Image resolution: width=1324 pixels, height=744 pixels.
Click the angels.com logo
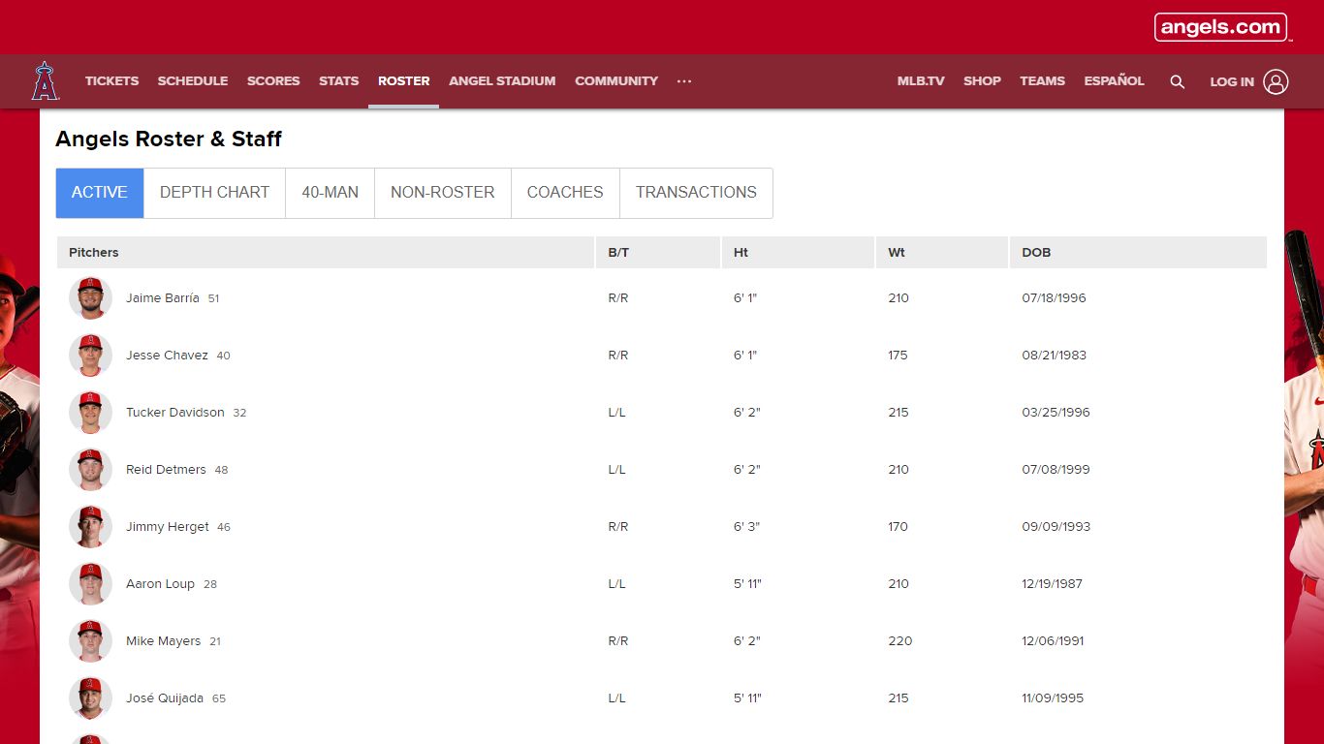point(1220,27)
